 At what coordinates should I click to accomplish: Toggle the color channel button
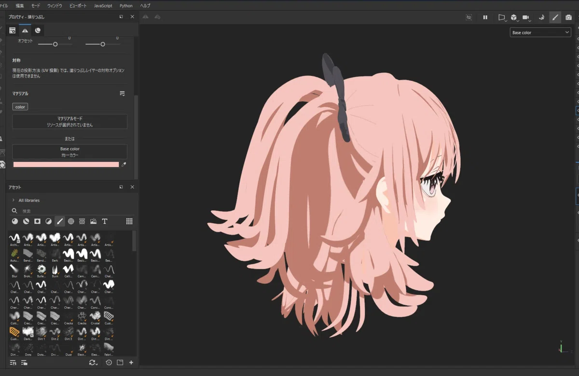(20, 107)
